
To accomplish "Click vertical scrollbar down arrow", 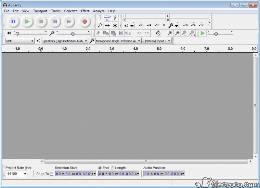I will (x=255, y=157).
